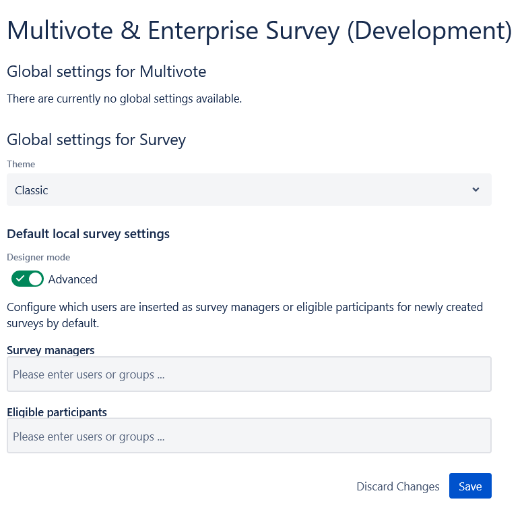Viewport: 522px width, 510px height.
Task: Click the Multivote & Enterprise Survey page title
Action: point(259,30)
